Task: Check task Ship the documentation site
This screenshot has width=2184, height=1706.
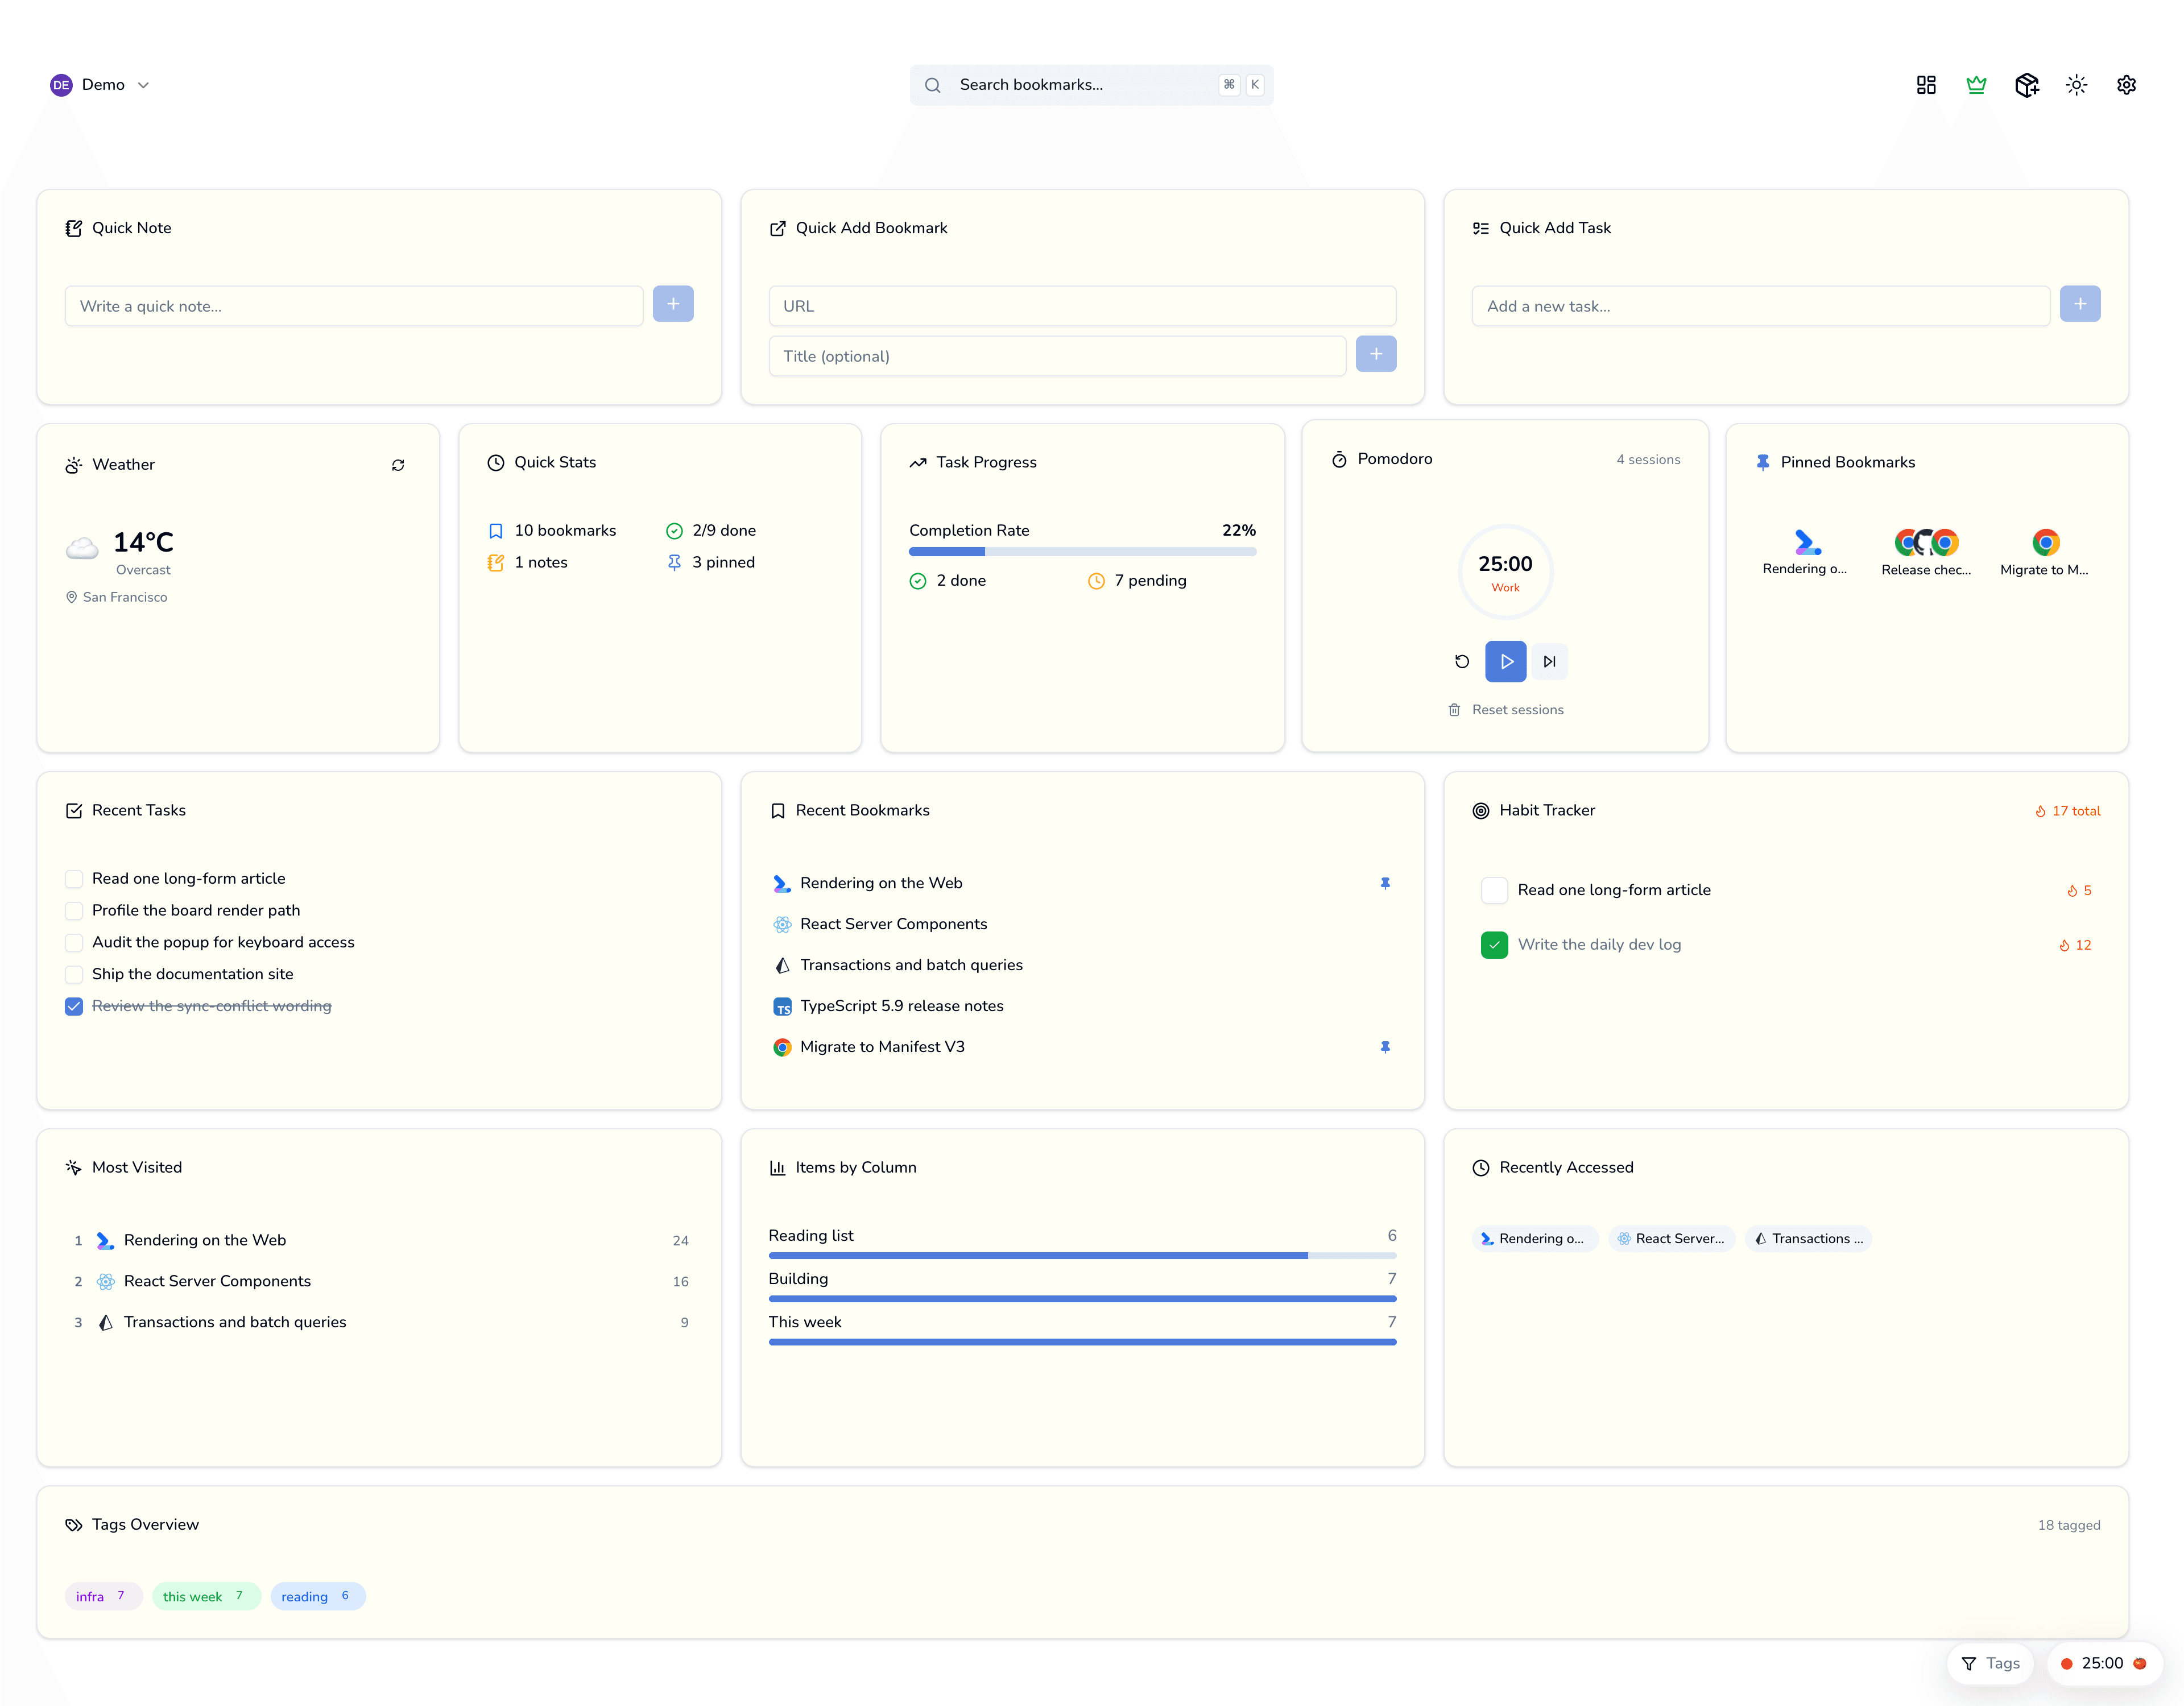Action: [x=74, y=975]
